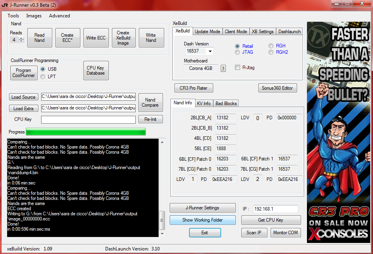Click the Load Extra path field
This screenshot has width=373, height=254.
[x=88, y=108]
